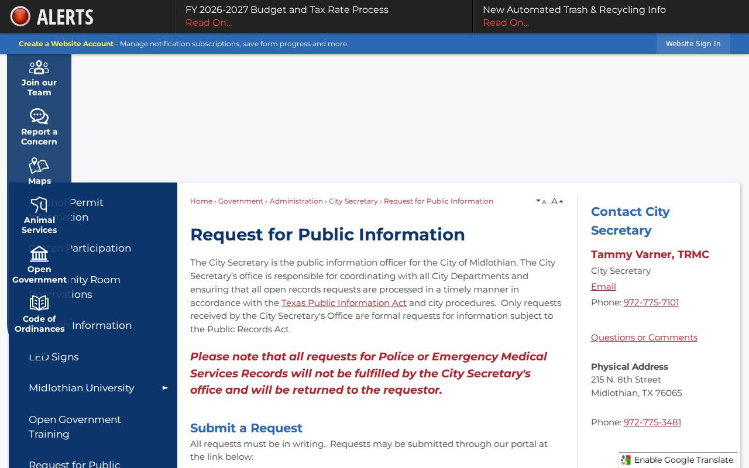Click the Website Sign In button

click(x=693, y=44)
